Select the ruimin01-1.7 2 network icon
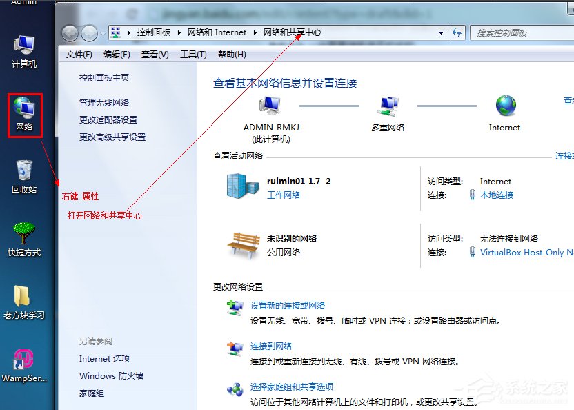 click(239, 185)
